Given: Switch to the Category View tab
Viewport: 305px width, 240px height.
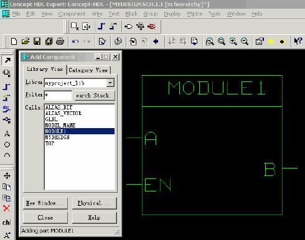Looking at the screenshot, I should coord(88,70).
